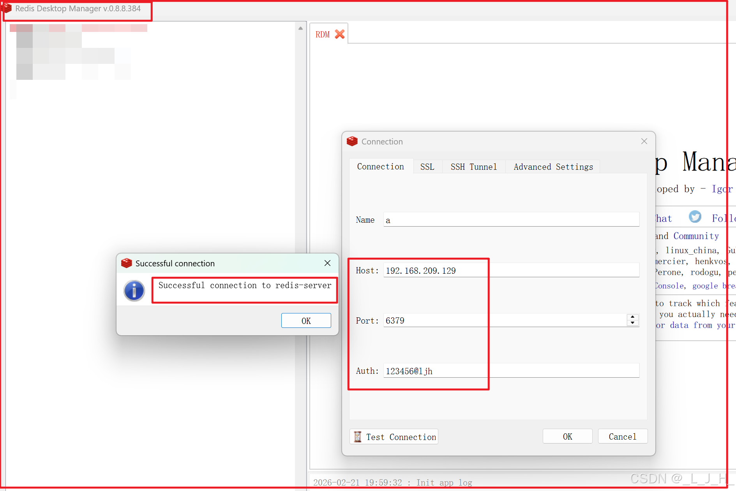Select the Connection tab in dialog
This screenshot has height=491, width=736.
click(381, 166)
